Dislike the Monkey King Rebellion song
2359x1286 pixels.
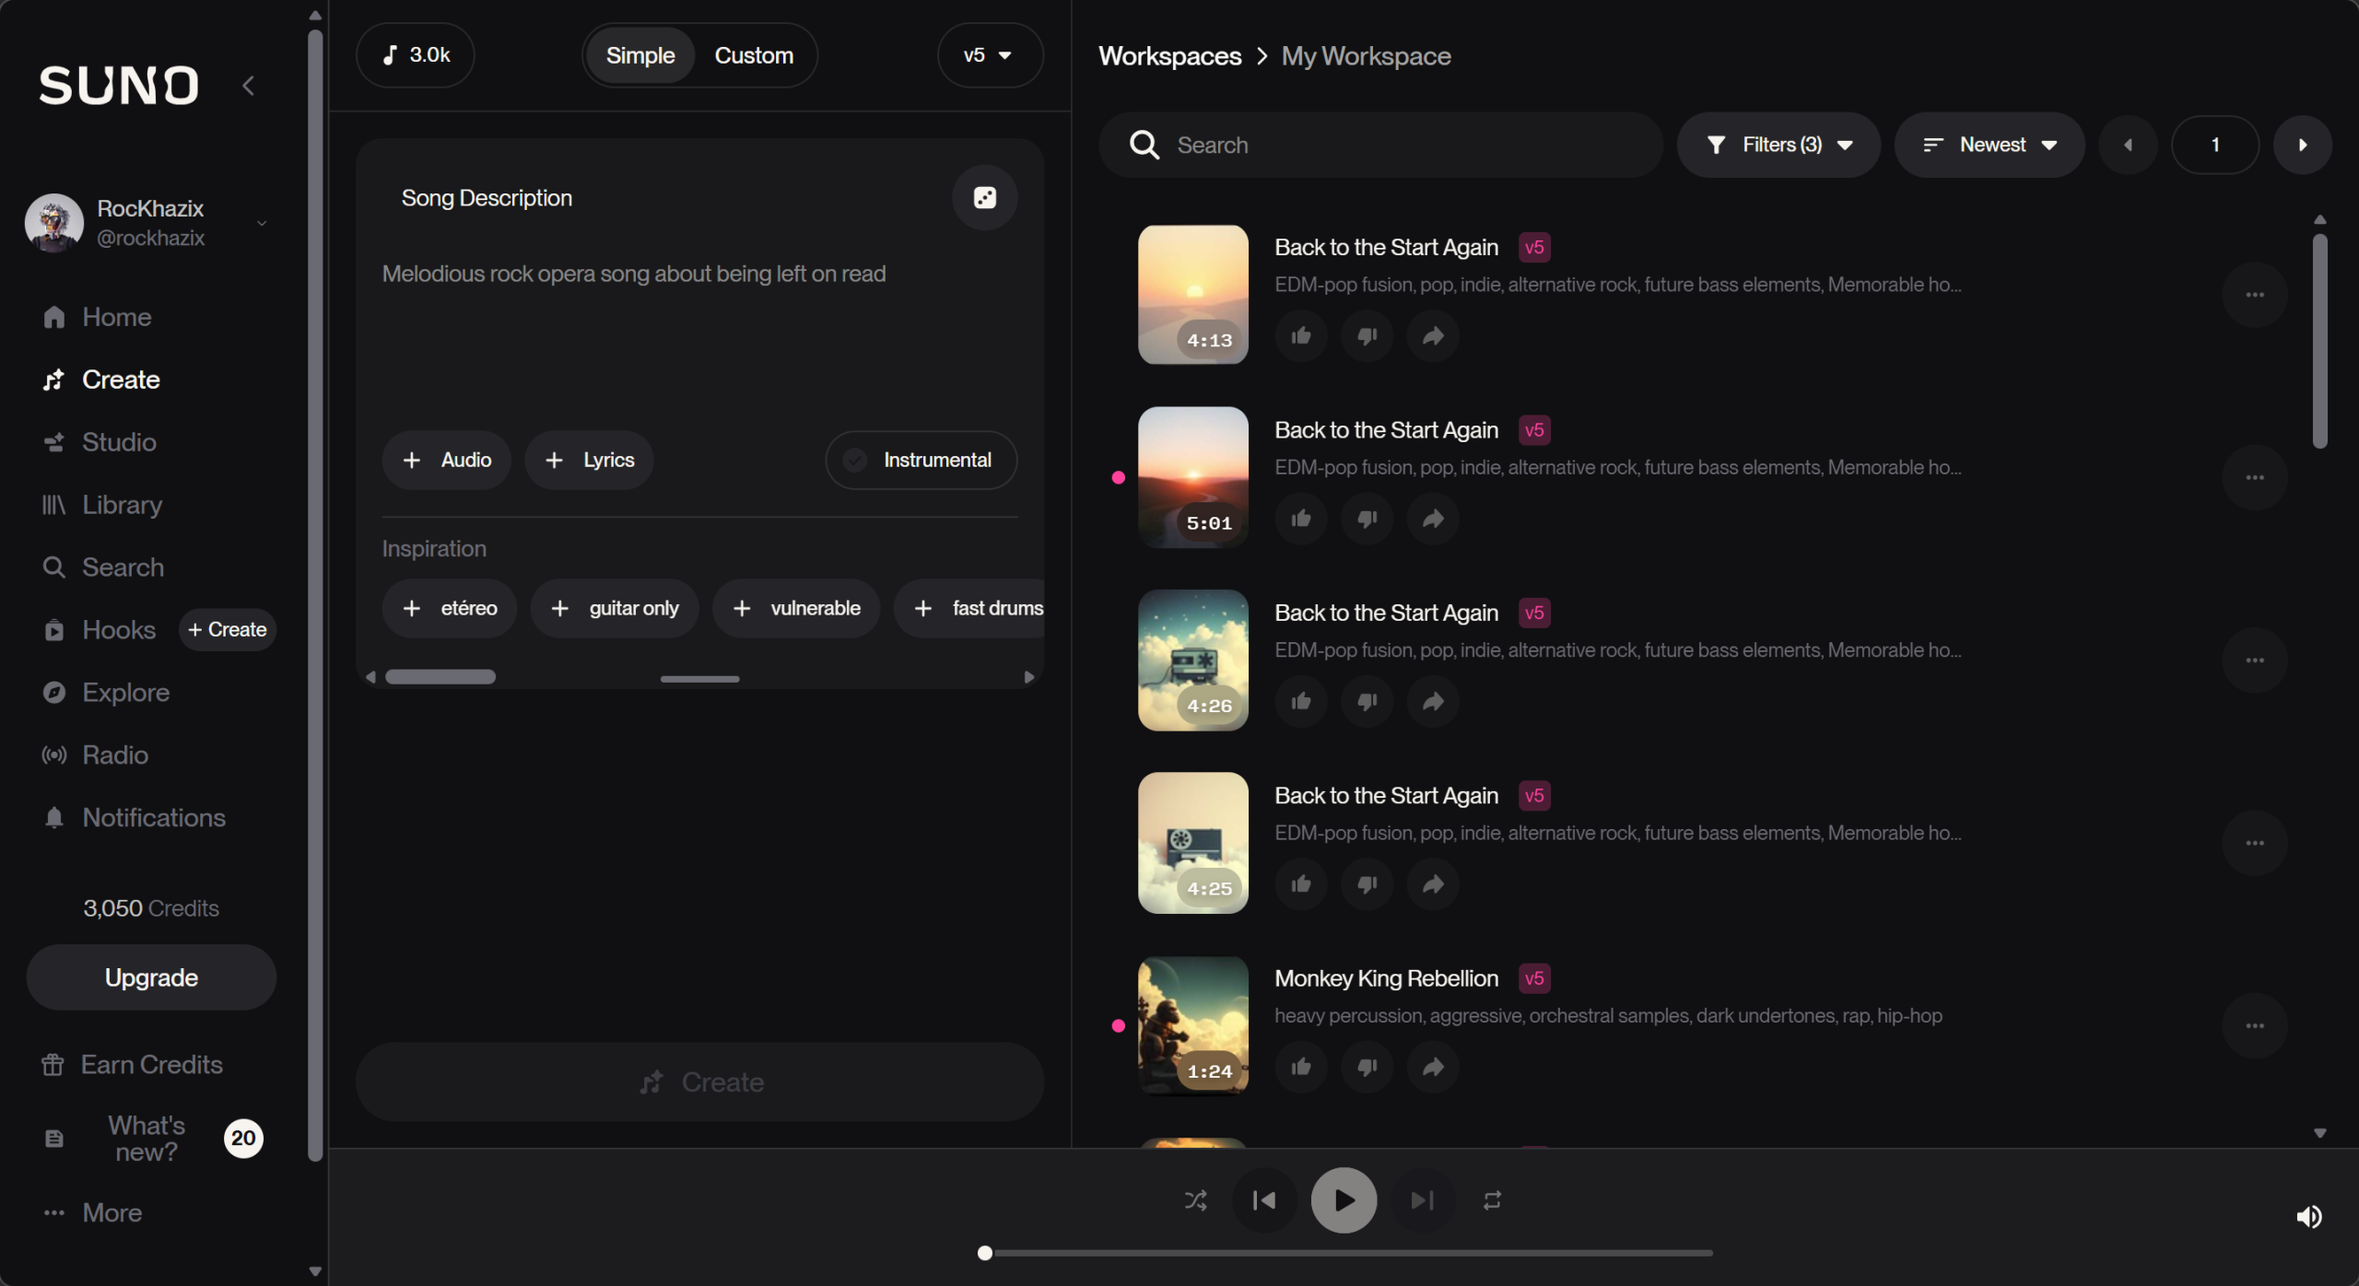pyautogui.click(x=1367, y=1067)
